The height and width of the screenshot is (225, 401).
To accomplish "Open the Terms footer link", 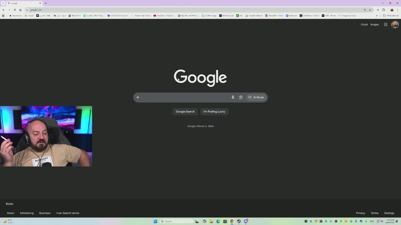I will click(375, 213).
